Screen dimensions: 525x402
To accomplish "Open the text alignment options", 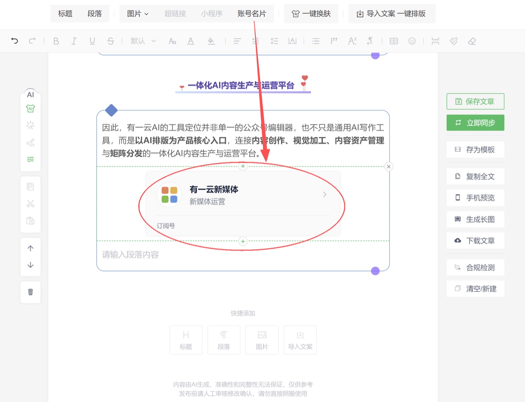I will pyautogui.click(x=237, y=41).
